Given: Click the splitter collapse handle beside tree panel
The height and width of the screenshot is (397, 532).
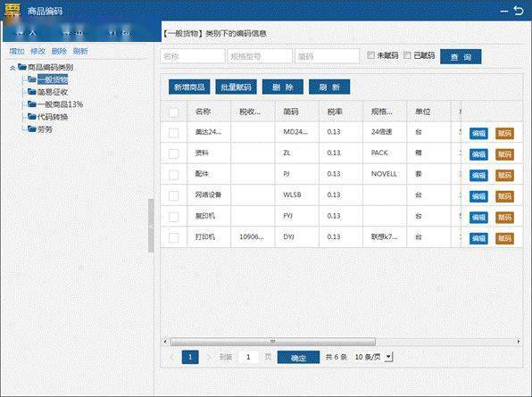Looking at the screenshot, I should pyautogui.click(x=151, y=226).
